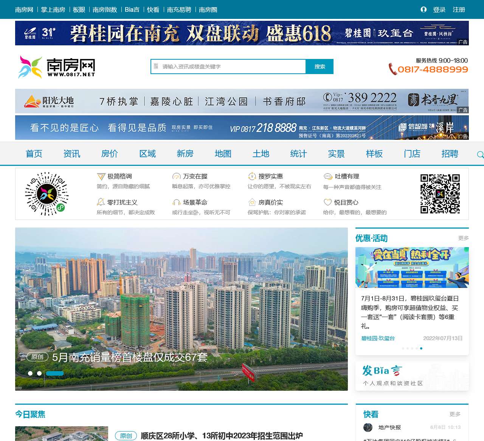
Task: Open the 极简格调 icon
Action: 101,176
